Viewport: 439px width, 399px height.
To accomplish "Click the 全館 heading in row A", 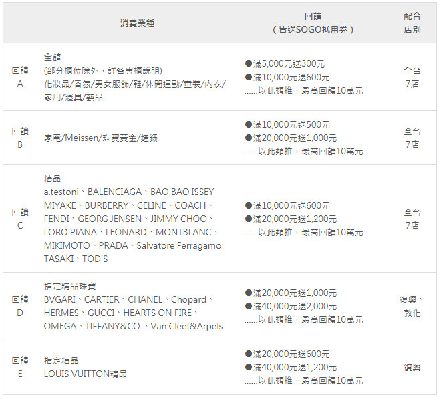I will (52, 57).
